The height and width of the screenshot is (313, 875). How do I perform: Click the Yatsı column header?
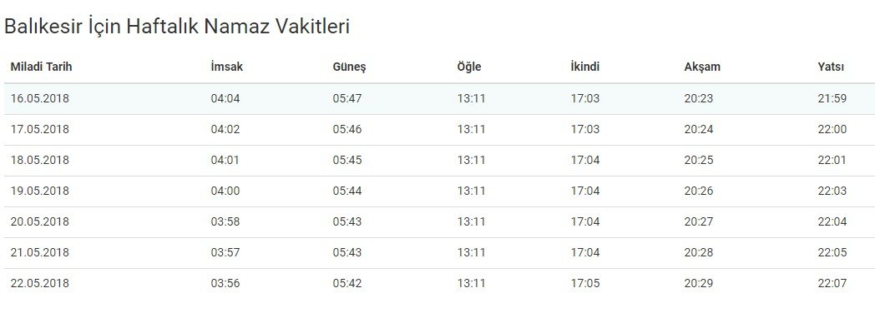point(831,67)
